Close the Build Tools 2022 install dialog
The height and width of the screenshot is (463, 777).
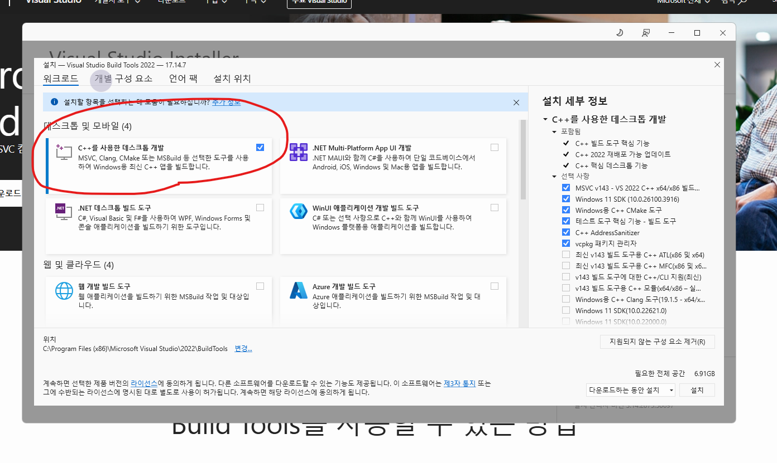point(717,65)
